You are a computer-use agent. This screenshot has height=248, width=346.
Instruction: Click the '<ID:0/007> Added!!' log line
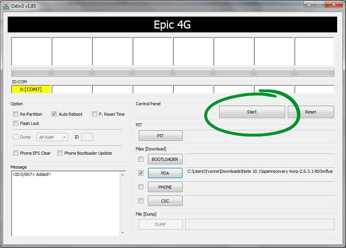tap(32, 174)
